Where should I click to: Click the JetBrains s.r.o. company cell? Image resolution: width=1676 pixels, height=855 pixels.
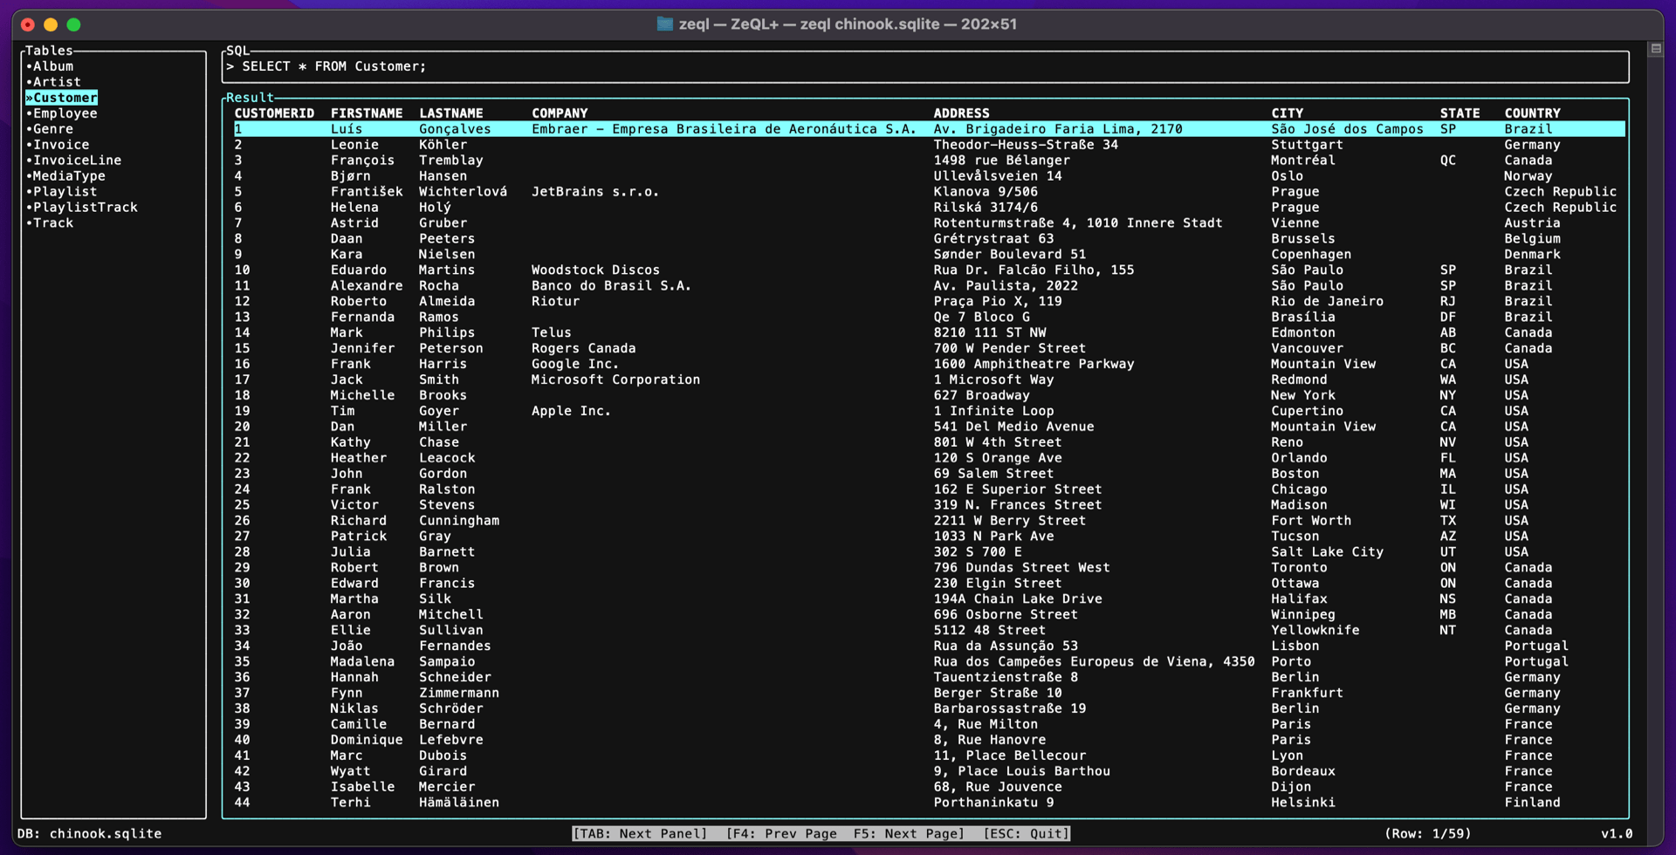pos(595,192)
